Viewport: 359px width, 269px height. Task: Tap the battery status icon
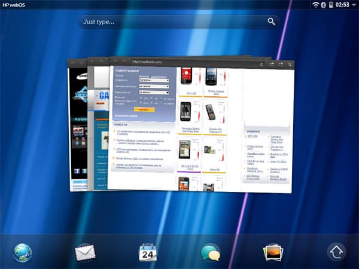click(331, 5)
